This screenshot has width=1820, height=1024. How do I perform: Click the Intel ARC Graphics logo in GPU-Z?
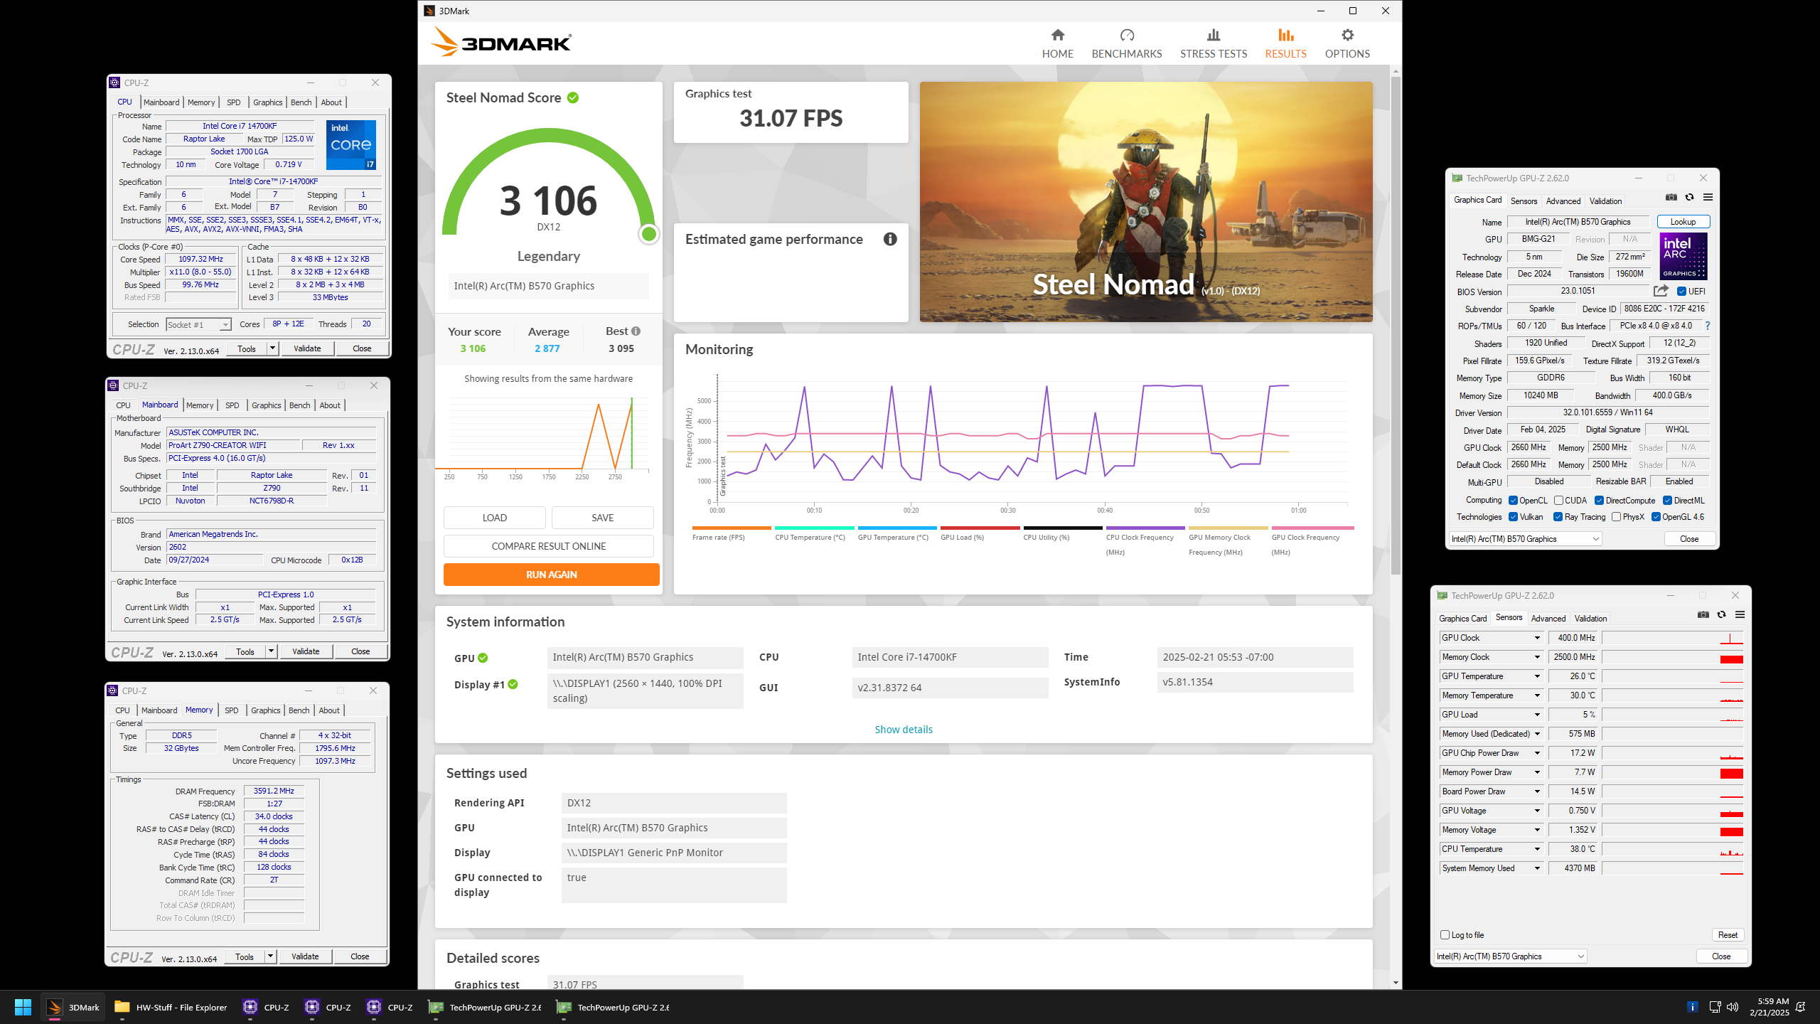[x=1683, y=257]
